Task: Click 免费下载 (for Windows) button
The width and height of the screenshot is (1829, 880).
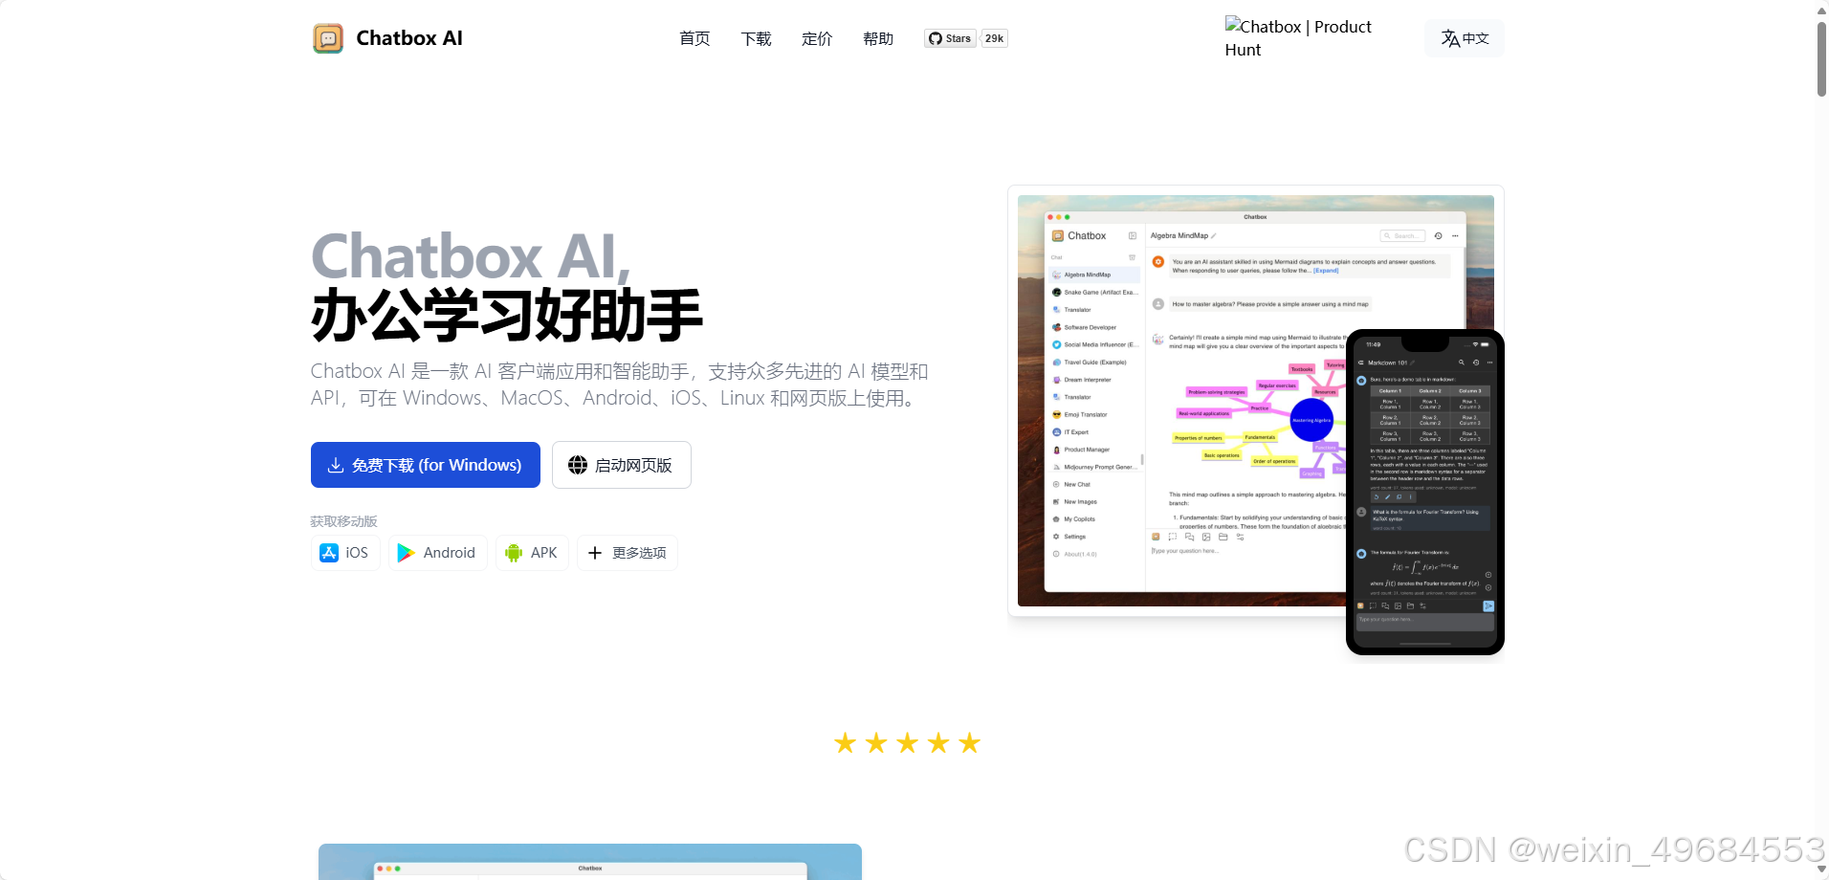Action: click(426, 465)
